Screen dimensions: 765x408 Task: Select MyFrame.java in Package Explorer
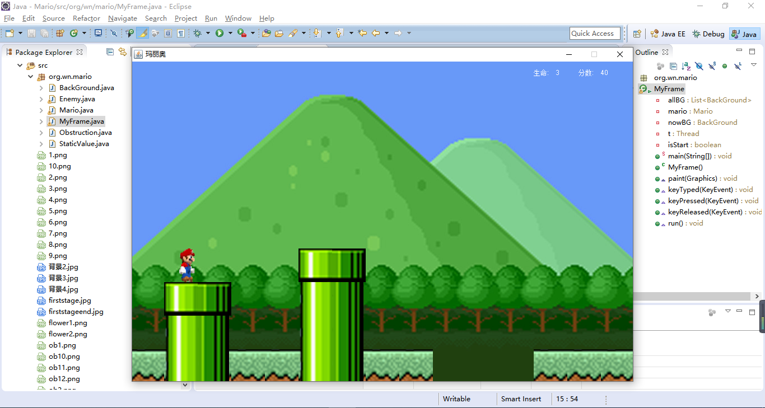point(81,121)
